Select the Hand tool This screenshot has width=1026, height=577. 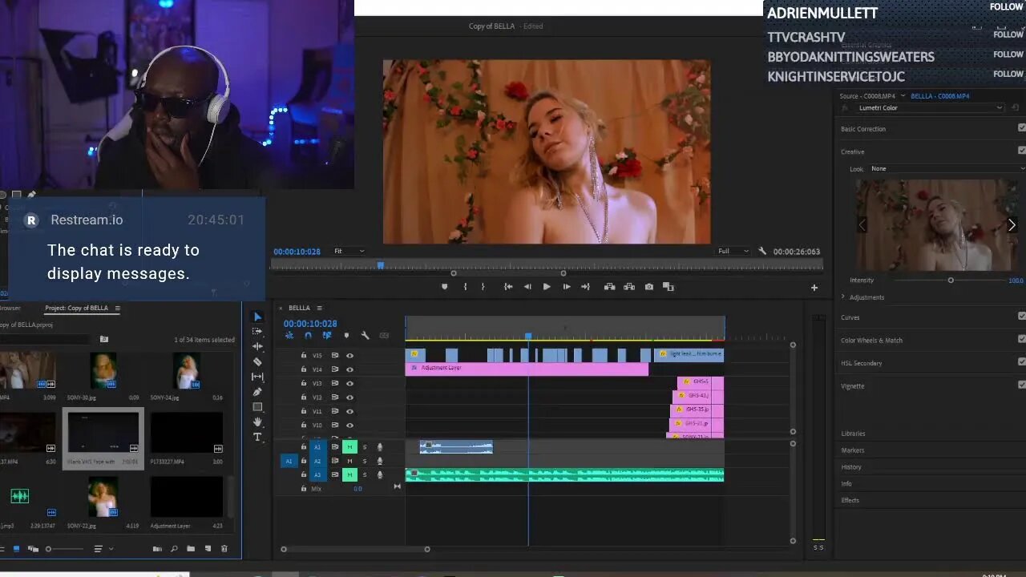click(257, 422)
